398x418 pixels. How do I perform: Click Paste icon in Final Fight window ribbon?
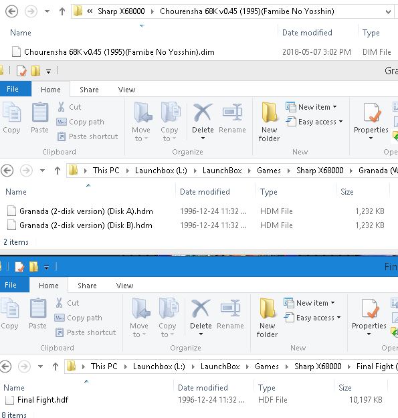pos(37,314)
